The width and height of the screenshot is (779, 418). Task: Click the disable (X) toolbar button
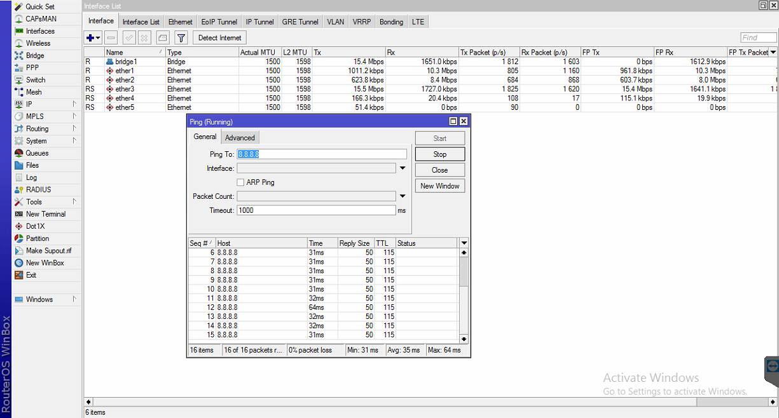144,38
